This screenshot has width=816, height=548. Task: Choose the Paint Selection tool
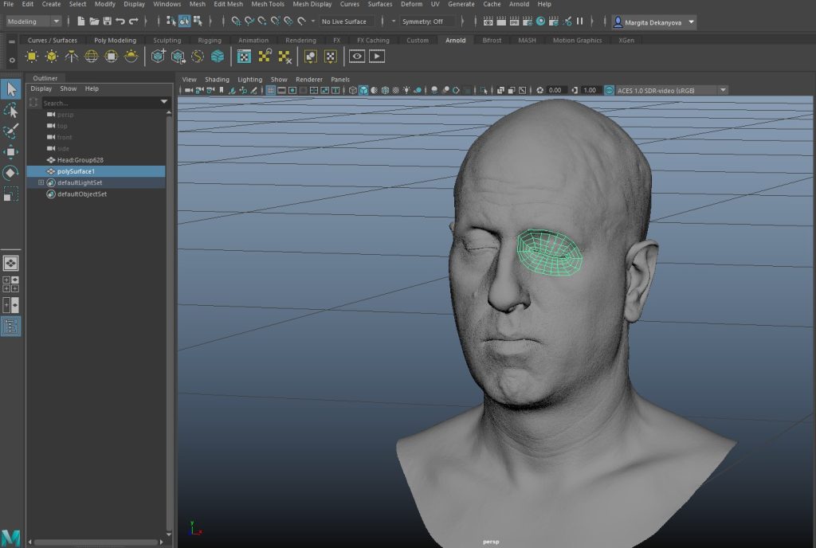(11, 131)
